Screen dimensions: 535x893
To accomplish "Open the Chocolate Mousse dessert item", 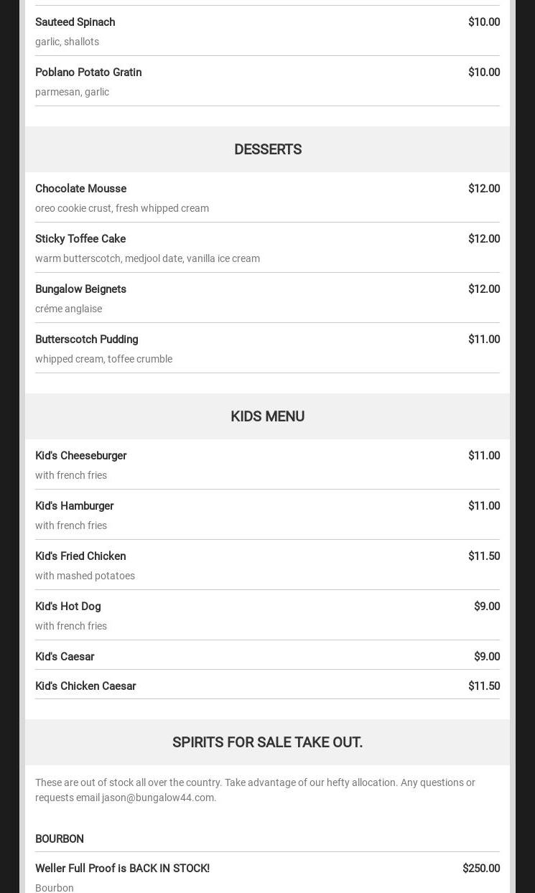I will point(81,189).
